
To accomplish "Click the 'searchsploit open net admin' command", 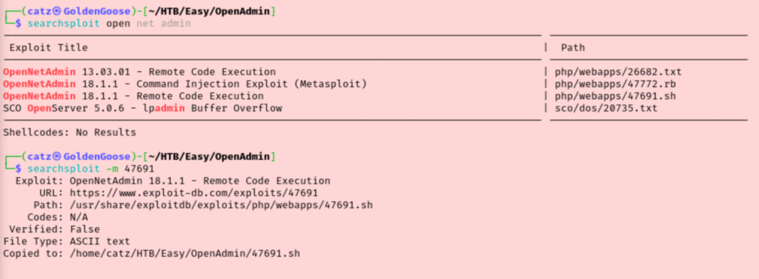I will [x=109, y=23].
